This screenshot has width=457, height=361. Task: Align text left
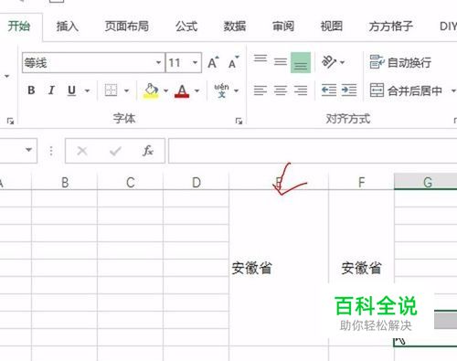tap(260, 90)
